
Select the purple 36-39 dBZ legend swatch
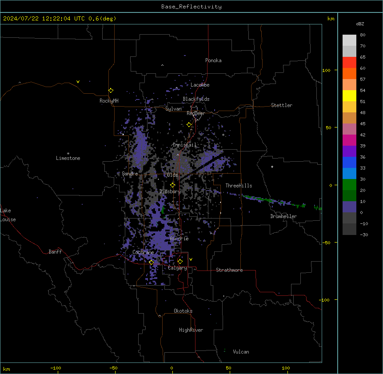point(349,151)
